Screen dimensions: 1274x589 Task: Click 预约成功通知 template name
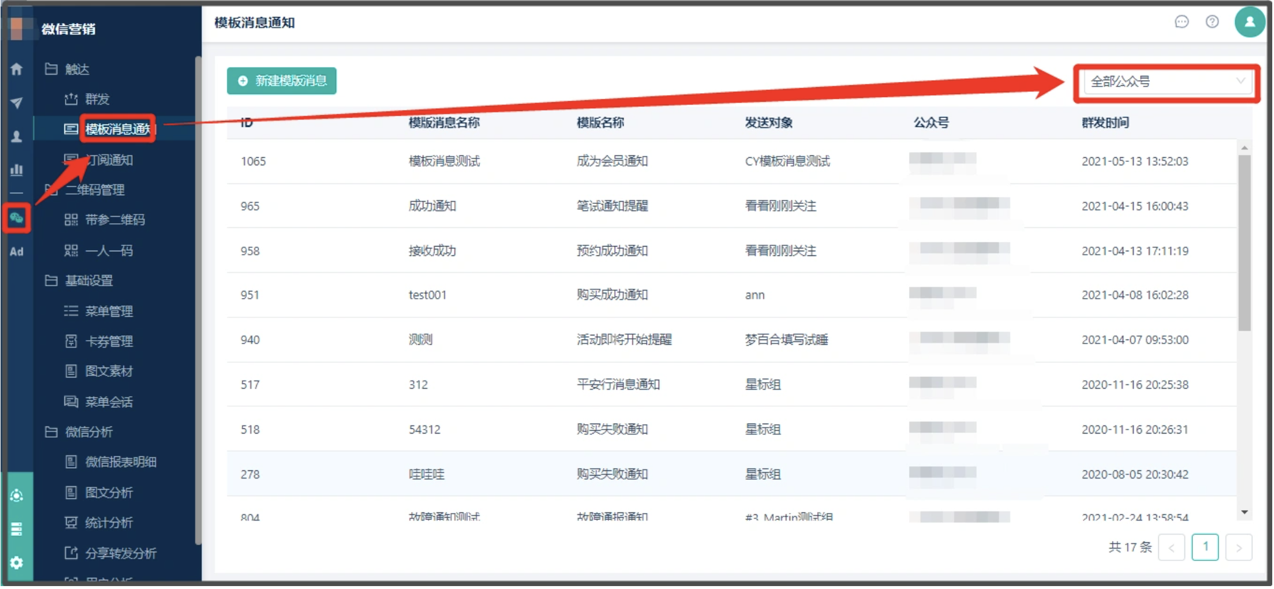point(612,251)
